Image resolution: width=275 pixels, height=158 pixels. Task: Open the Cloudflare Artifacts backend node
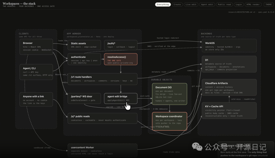pos(229,87)
